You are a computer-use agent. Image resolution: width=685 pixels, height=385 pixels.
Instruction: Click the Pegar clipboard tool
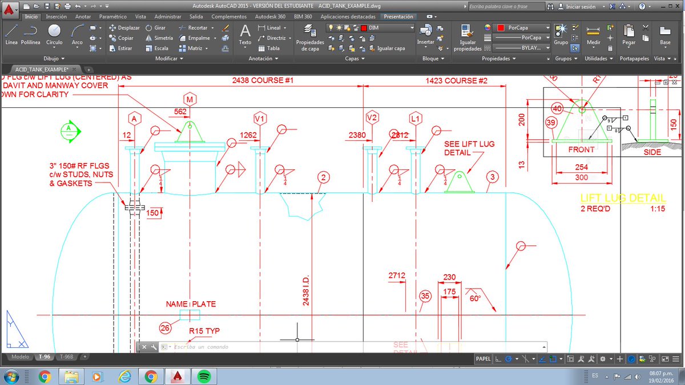629,35
